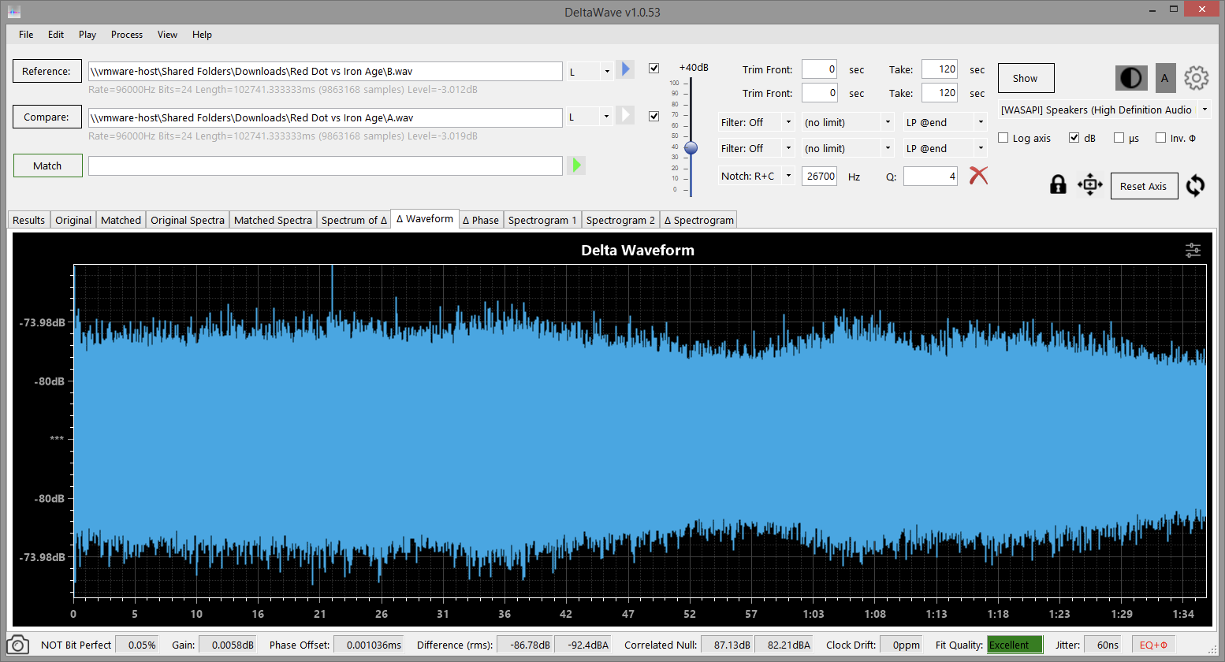Open the first LP @end dropdown
The image size is (1225, 662).
point(945,122)
